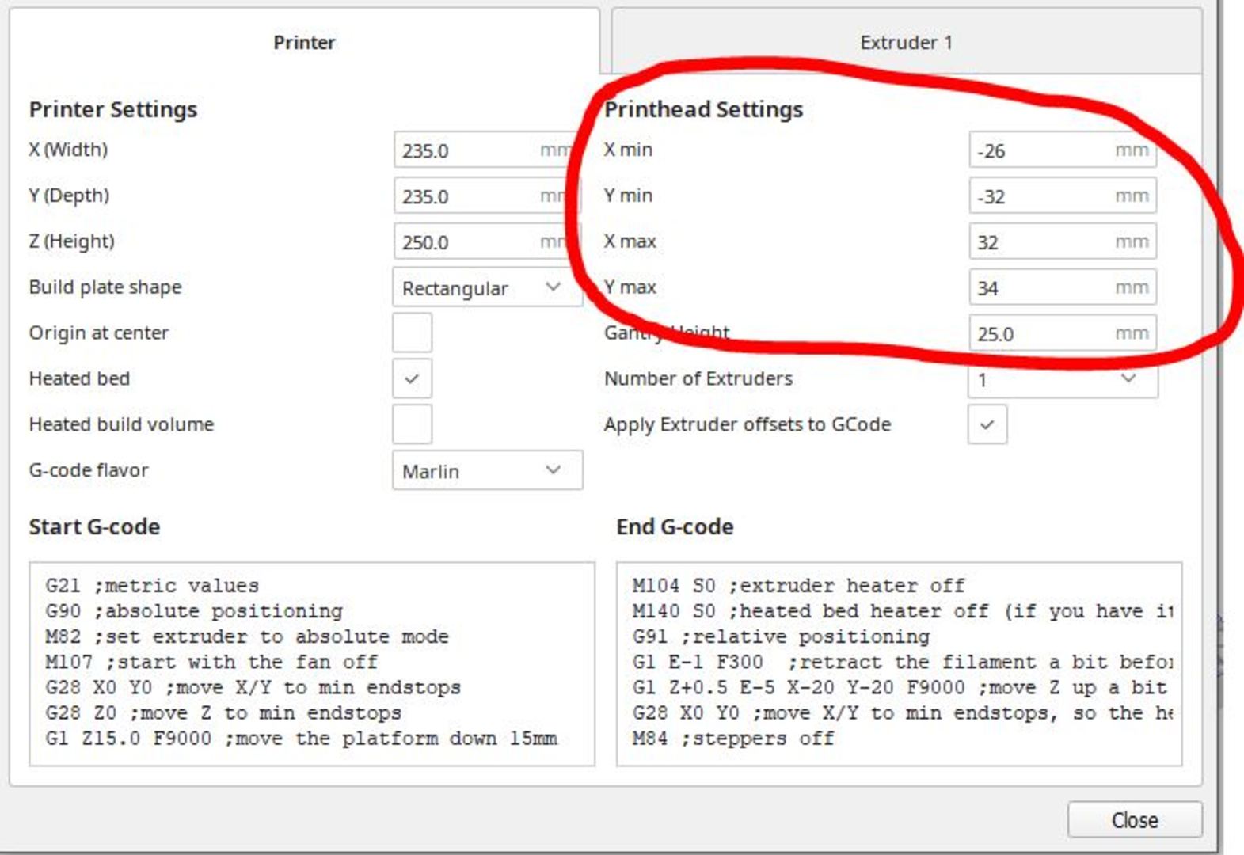This screenshot has width=1244, height=855.
Task: Enable the Origin at center checkbox
Action: (x=412, y=332)
